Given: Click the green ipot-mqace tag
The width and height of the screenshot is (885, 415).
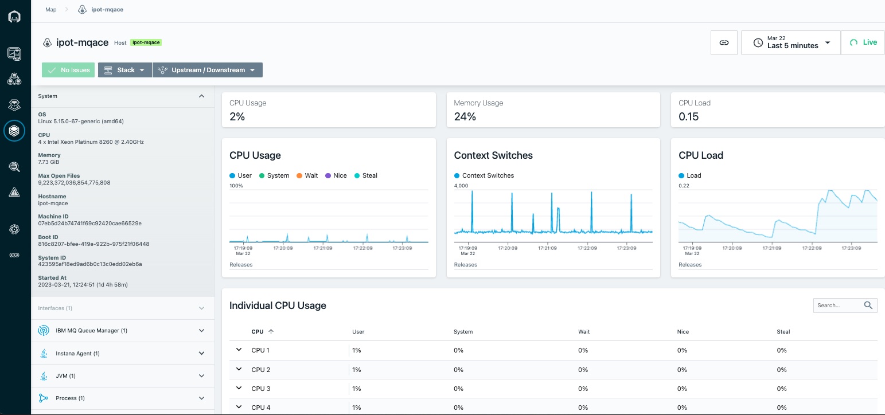Looking at the screenshot, I should point(146,42).
